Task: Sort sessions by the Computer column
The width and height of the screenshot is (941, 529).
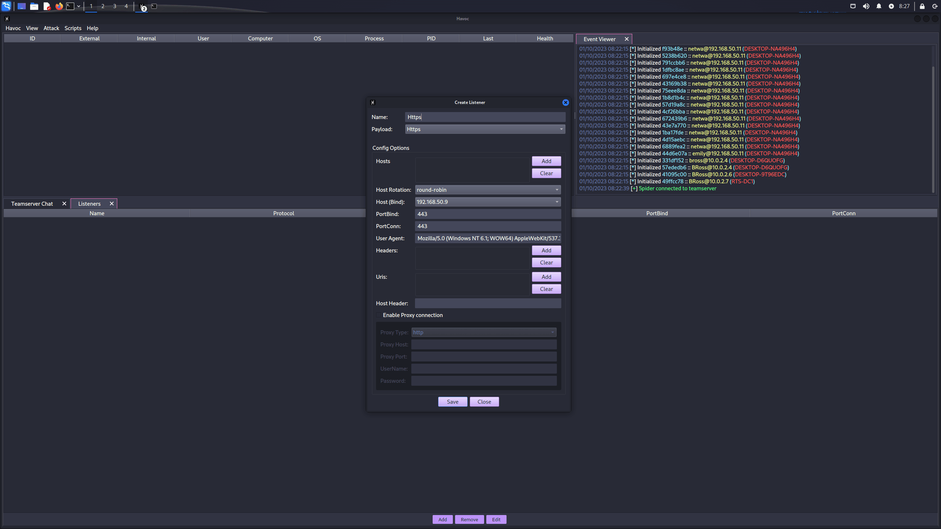Action: point(260,38)
